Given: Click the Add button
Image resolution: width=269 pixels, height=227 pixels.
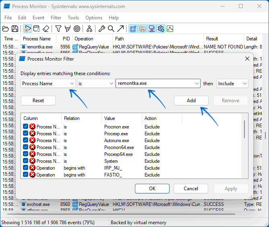Looking at the screenshot, I should (x=191, y=101).
